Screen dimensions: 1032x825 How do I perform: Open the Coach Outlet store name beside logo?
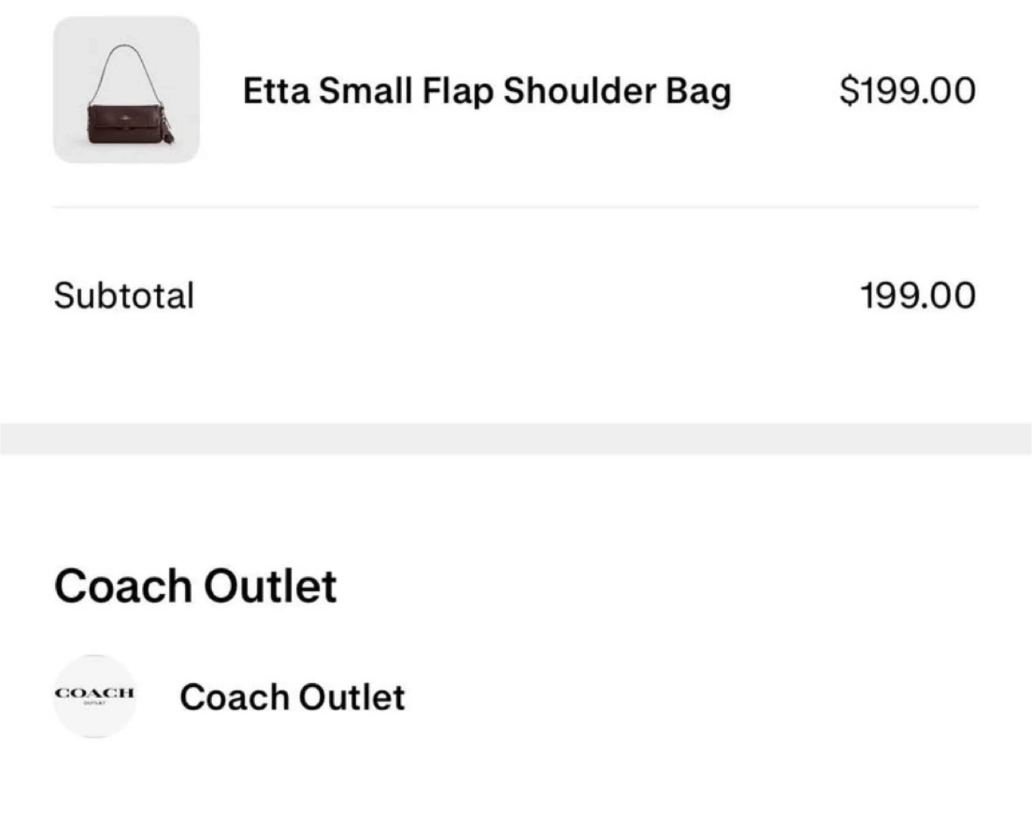(292, 697)
